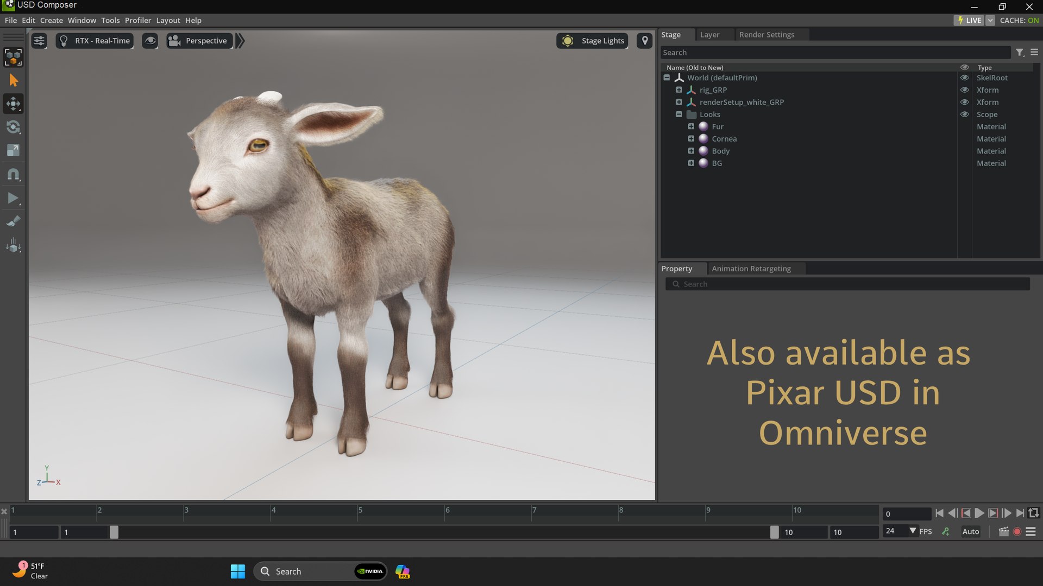Expand the Cornea material

tap(691, 139)
